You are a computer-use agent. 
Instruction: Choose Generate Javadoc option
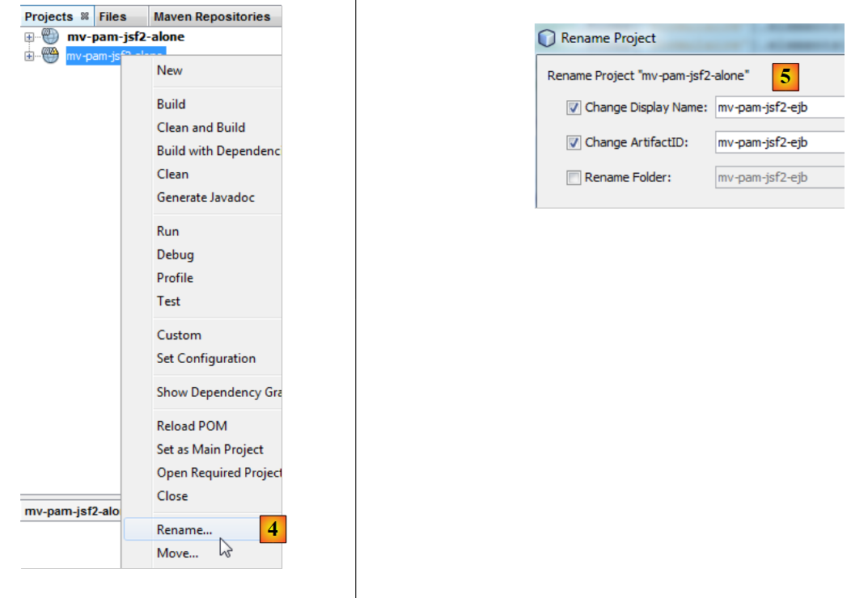205,197
